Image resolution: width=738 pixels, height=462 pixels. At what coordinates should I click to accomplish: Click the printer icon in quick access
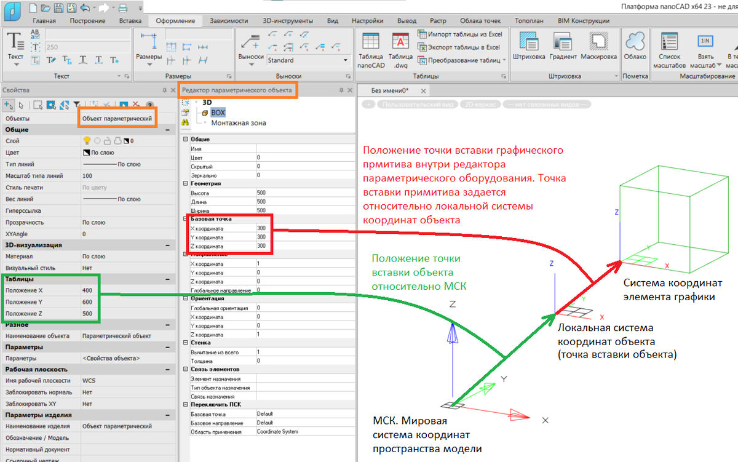[122, 9]
